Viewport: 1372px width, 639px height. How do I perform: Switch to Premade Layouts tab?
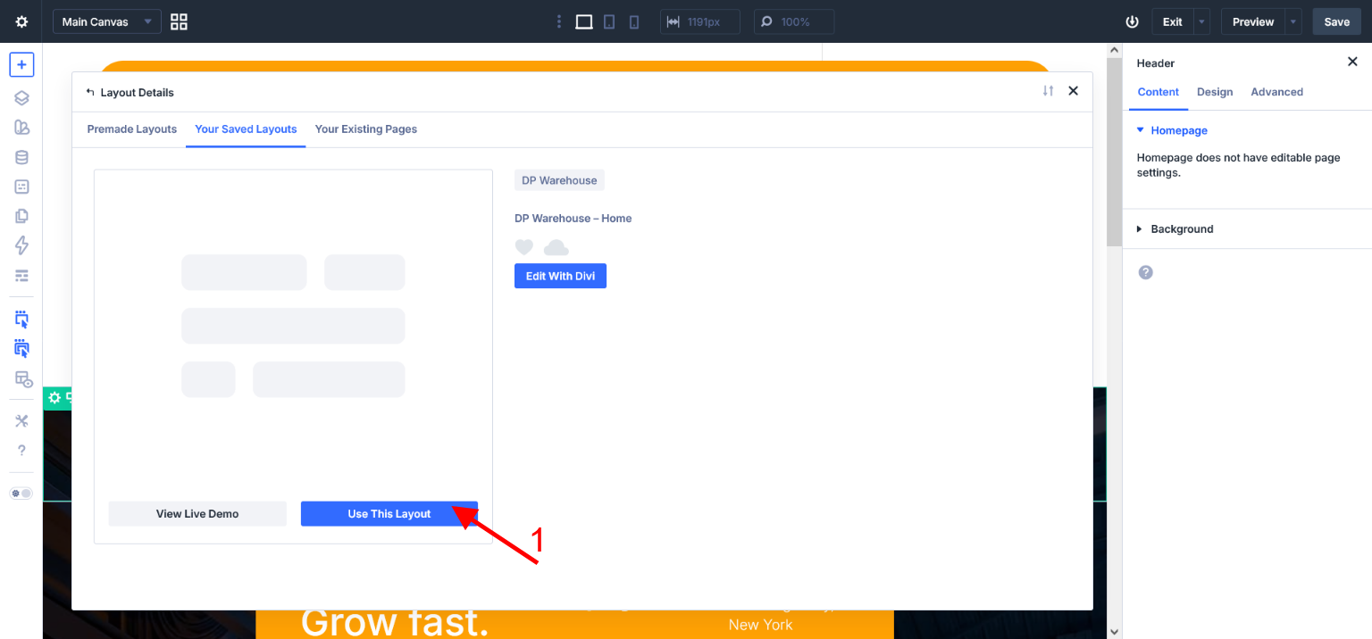132,129
